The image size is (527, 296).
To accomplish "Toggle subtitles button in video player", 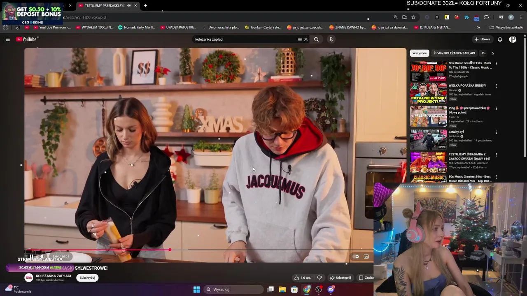I will 366,257.
